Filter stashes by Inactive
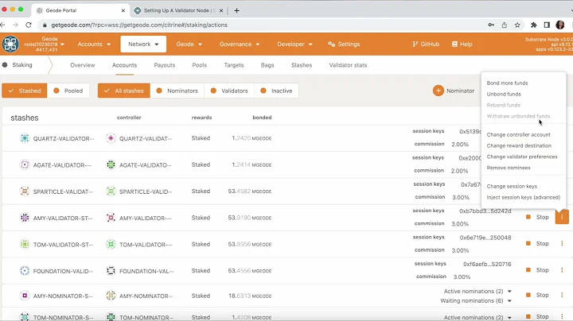573x321 pixels. coord(277,91)
